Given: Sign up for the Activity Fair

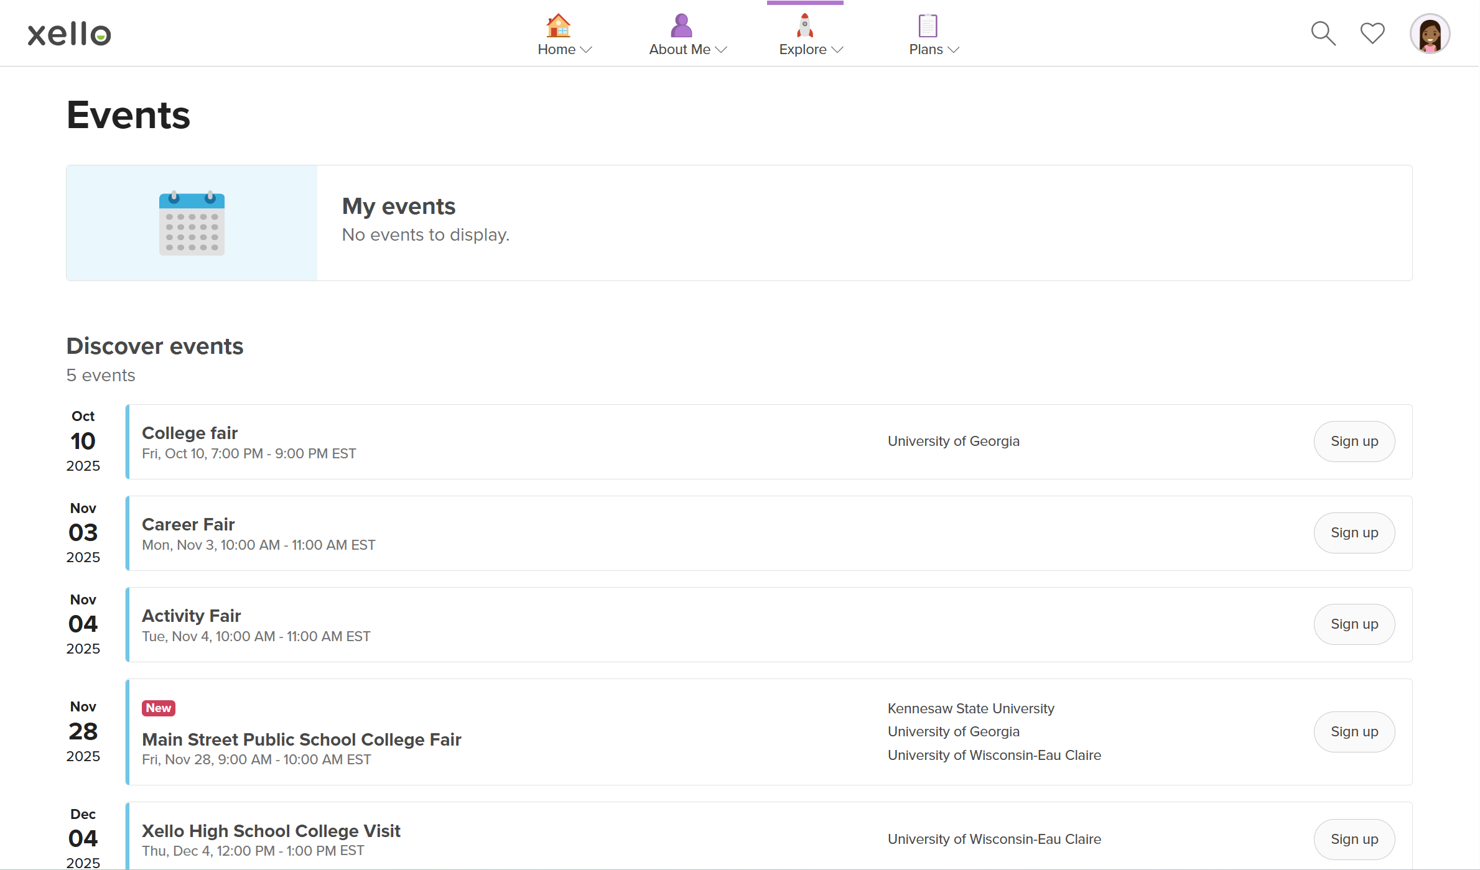Looking at the screenshot, I should (x=1354, y=624).
